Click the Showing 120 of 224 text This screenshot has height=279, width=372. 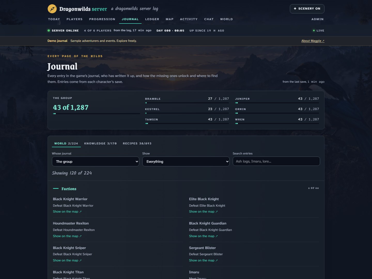tap(72, 173)
